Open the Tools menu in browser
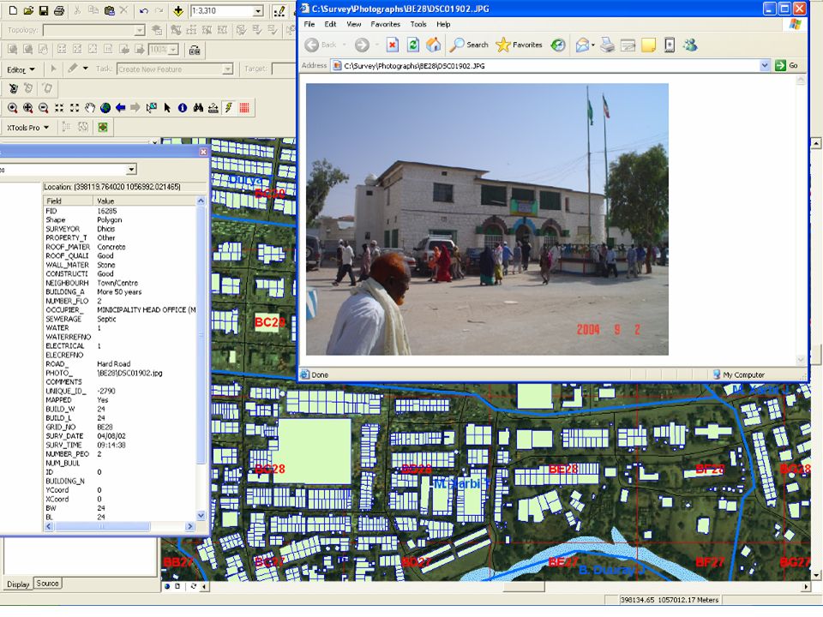 point(418,24)
